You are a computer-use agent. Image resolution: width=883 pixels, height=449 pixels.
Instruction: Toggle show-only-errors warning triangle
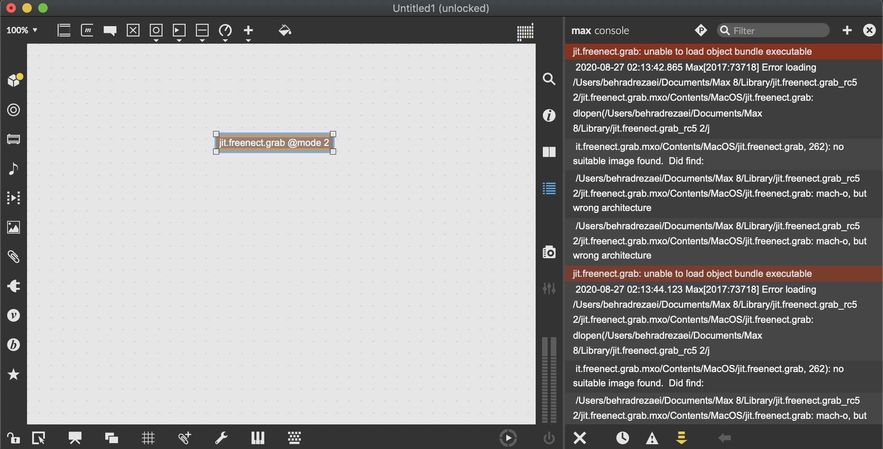pos(652,438)
